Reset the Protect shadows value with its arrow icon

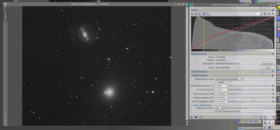[x=273, y=98]
